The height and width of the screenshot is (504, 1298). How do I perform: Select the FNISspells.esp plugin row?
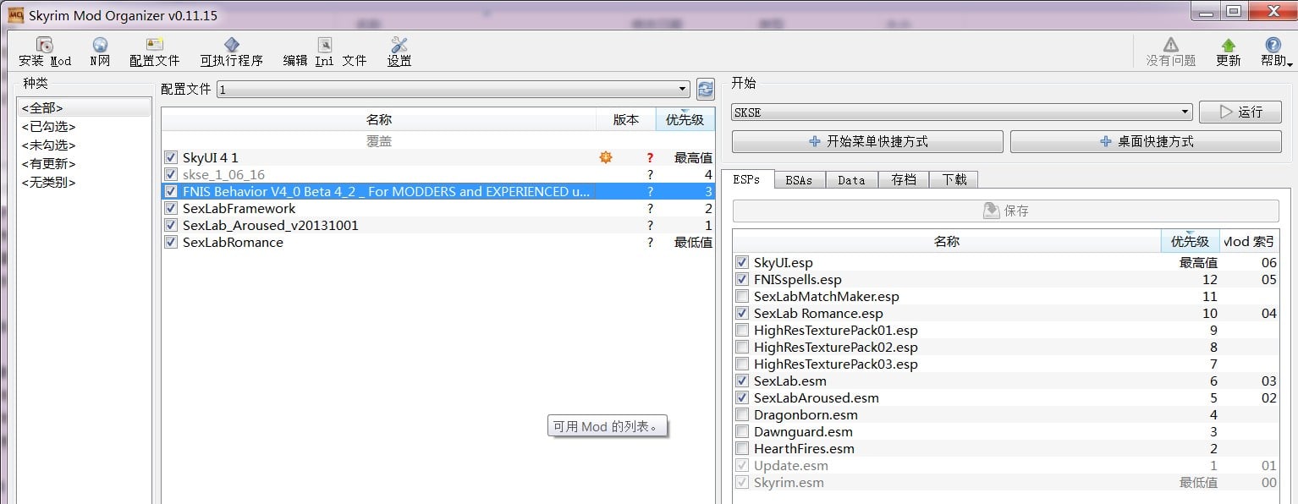(x=1006, y=279)
